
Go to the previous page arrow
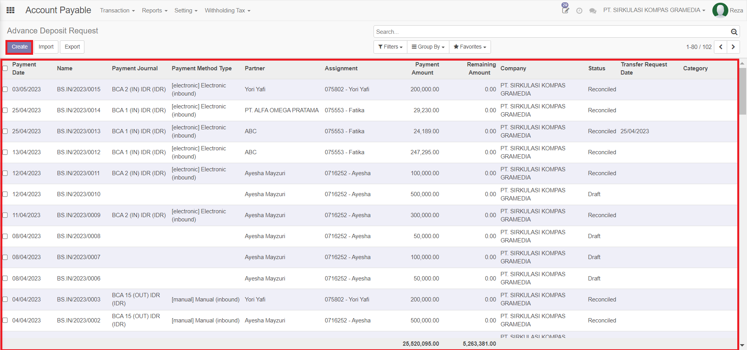click(721, 47)
